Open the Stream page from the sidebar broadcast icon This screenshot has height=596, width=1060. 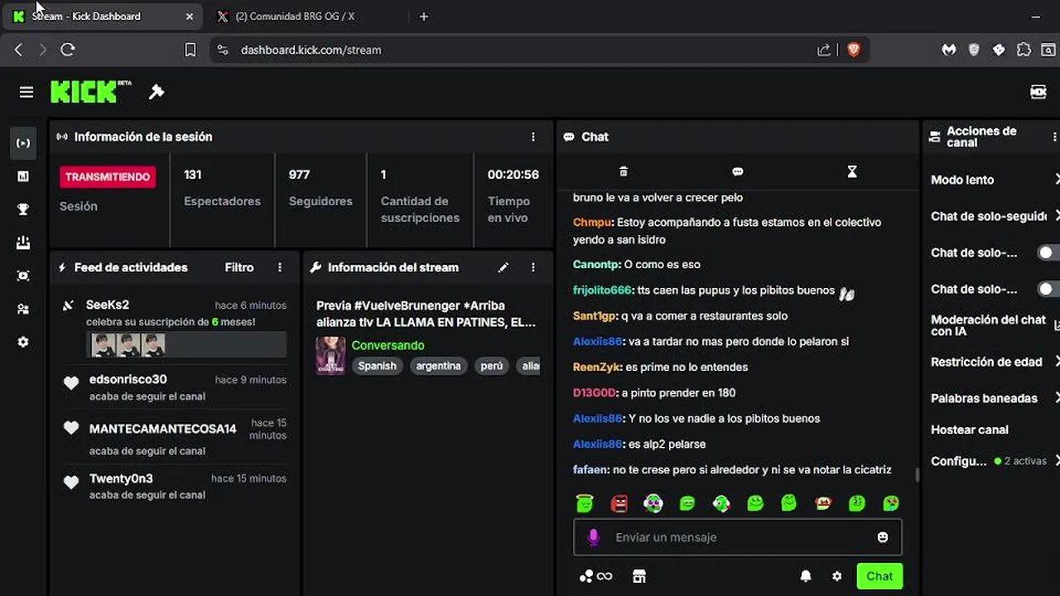(x=23, y=143)
